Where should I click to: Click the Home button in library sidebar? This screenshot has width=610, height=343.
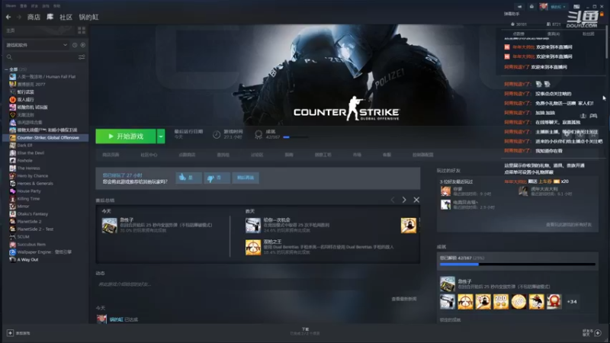[x=39, y=30]
